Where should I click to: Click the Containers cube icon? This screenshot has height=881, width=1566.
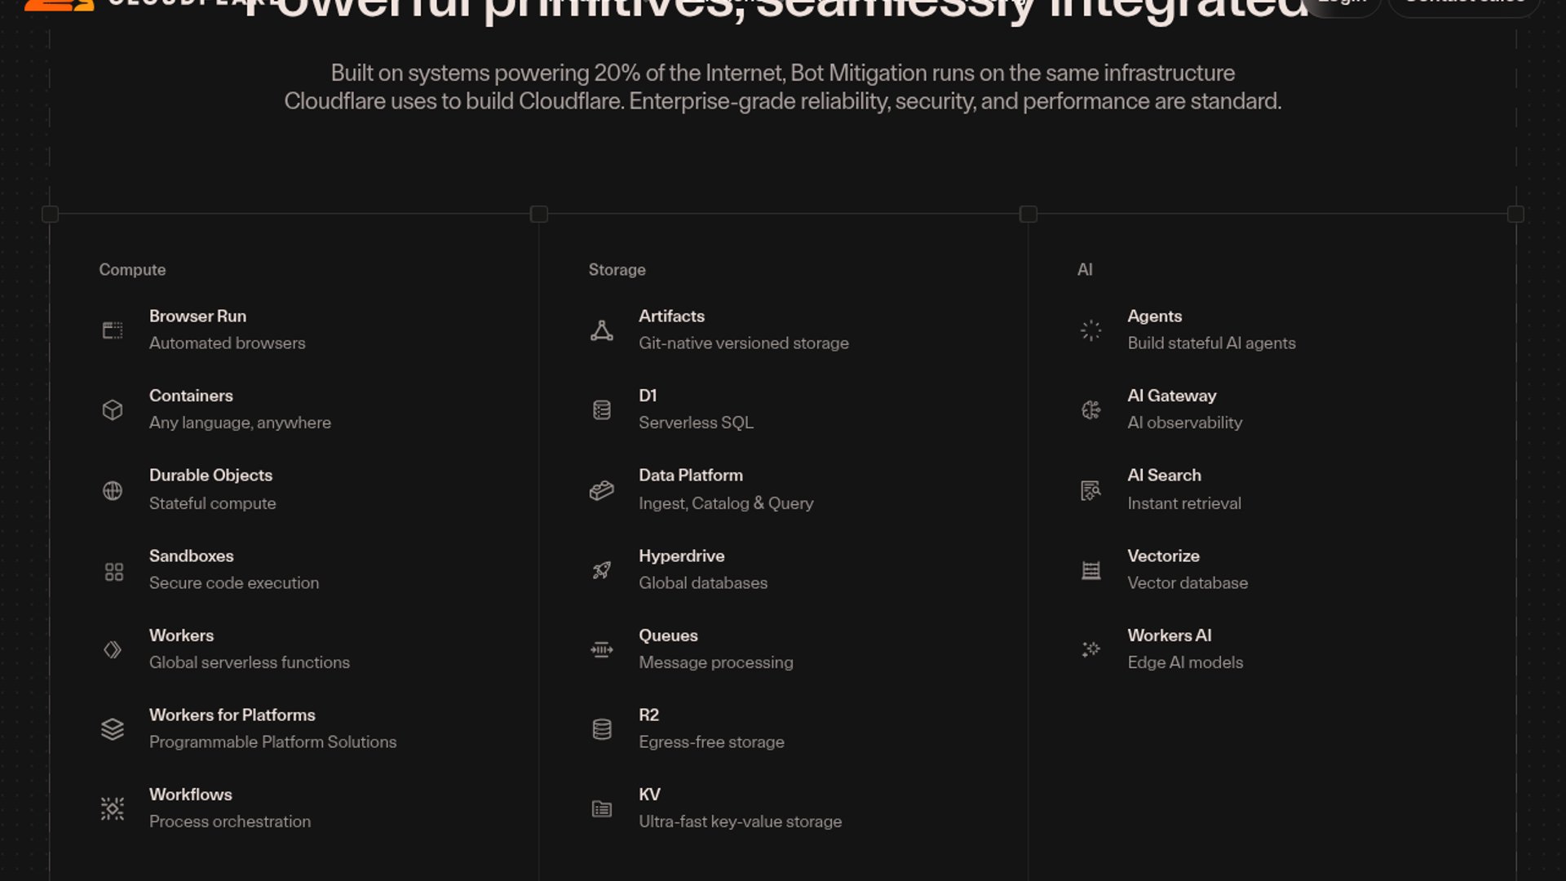click(x=113, y=410)
